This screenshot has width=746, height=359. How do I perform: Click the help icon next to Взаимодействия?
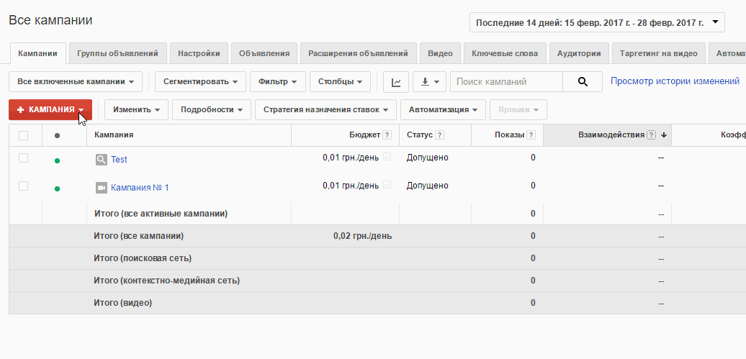652,135
